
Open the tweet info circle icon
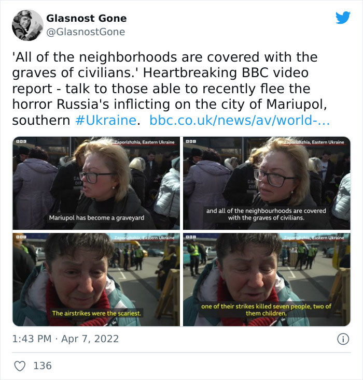(x=343, y=339)
